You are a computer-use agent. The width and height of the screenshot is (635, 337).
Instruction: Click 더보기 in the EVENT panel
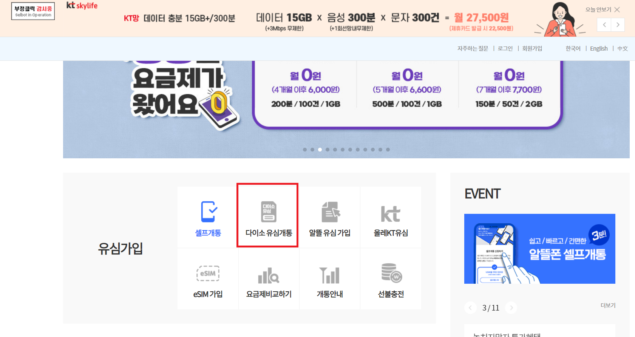pos(608,305)
